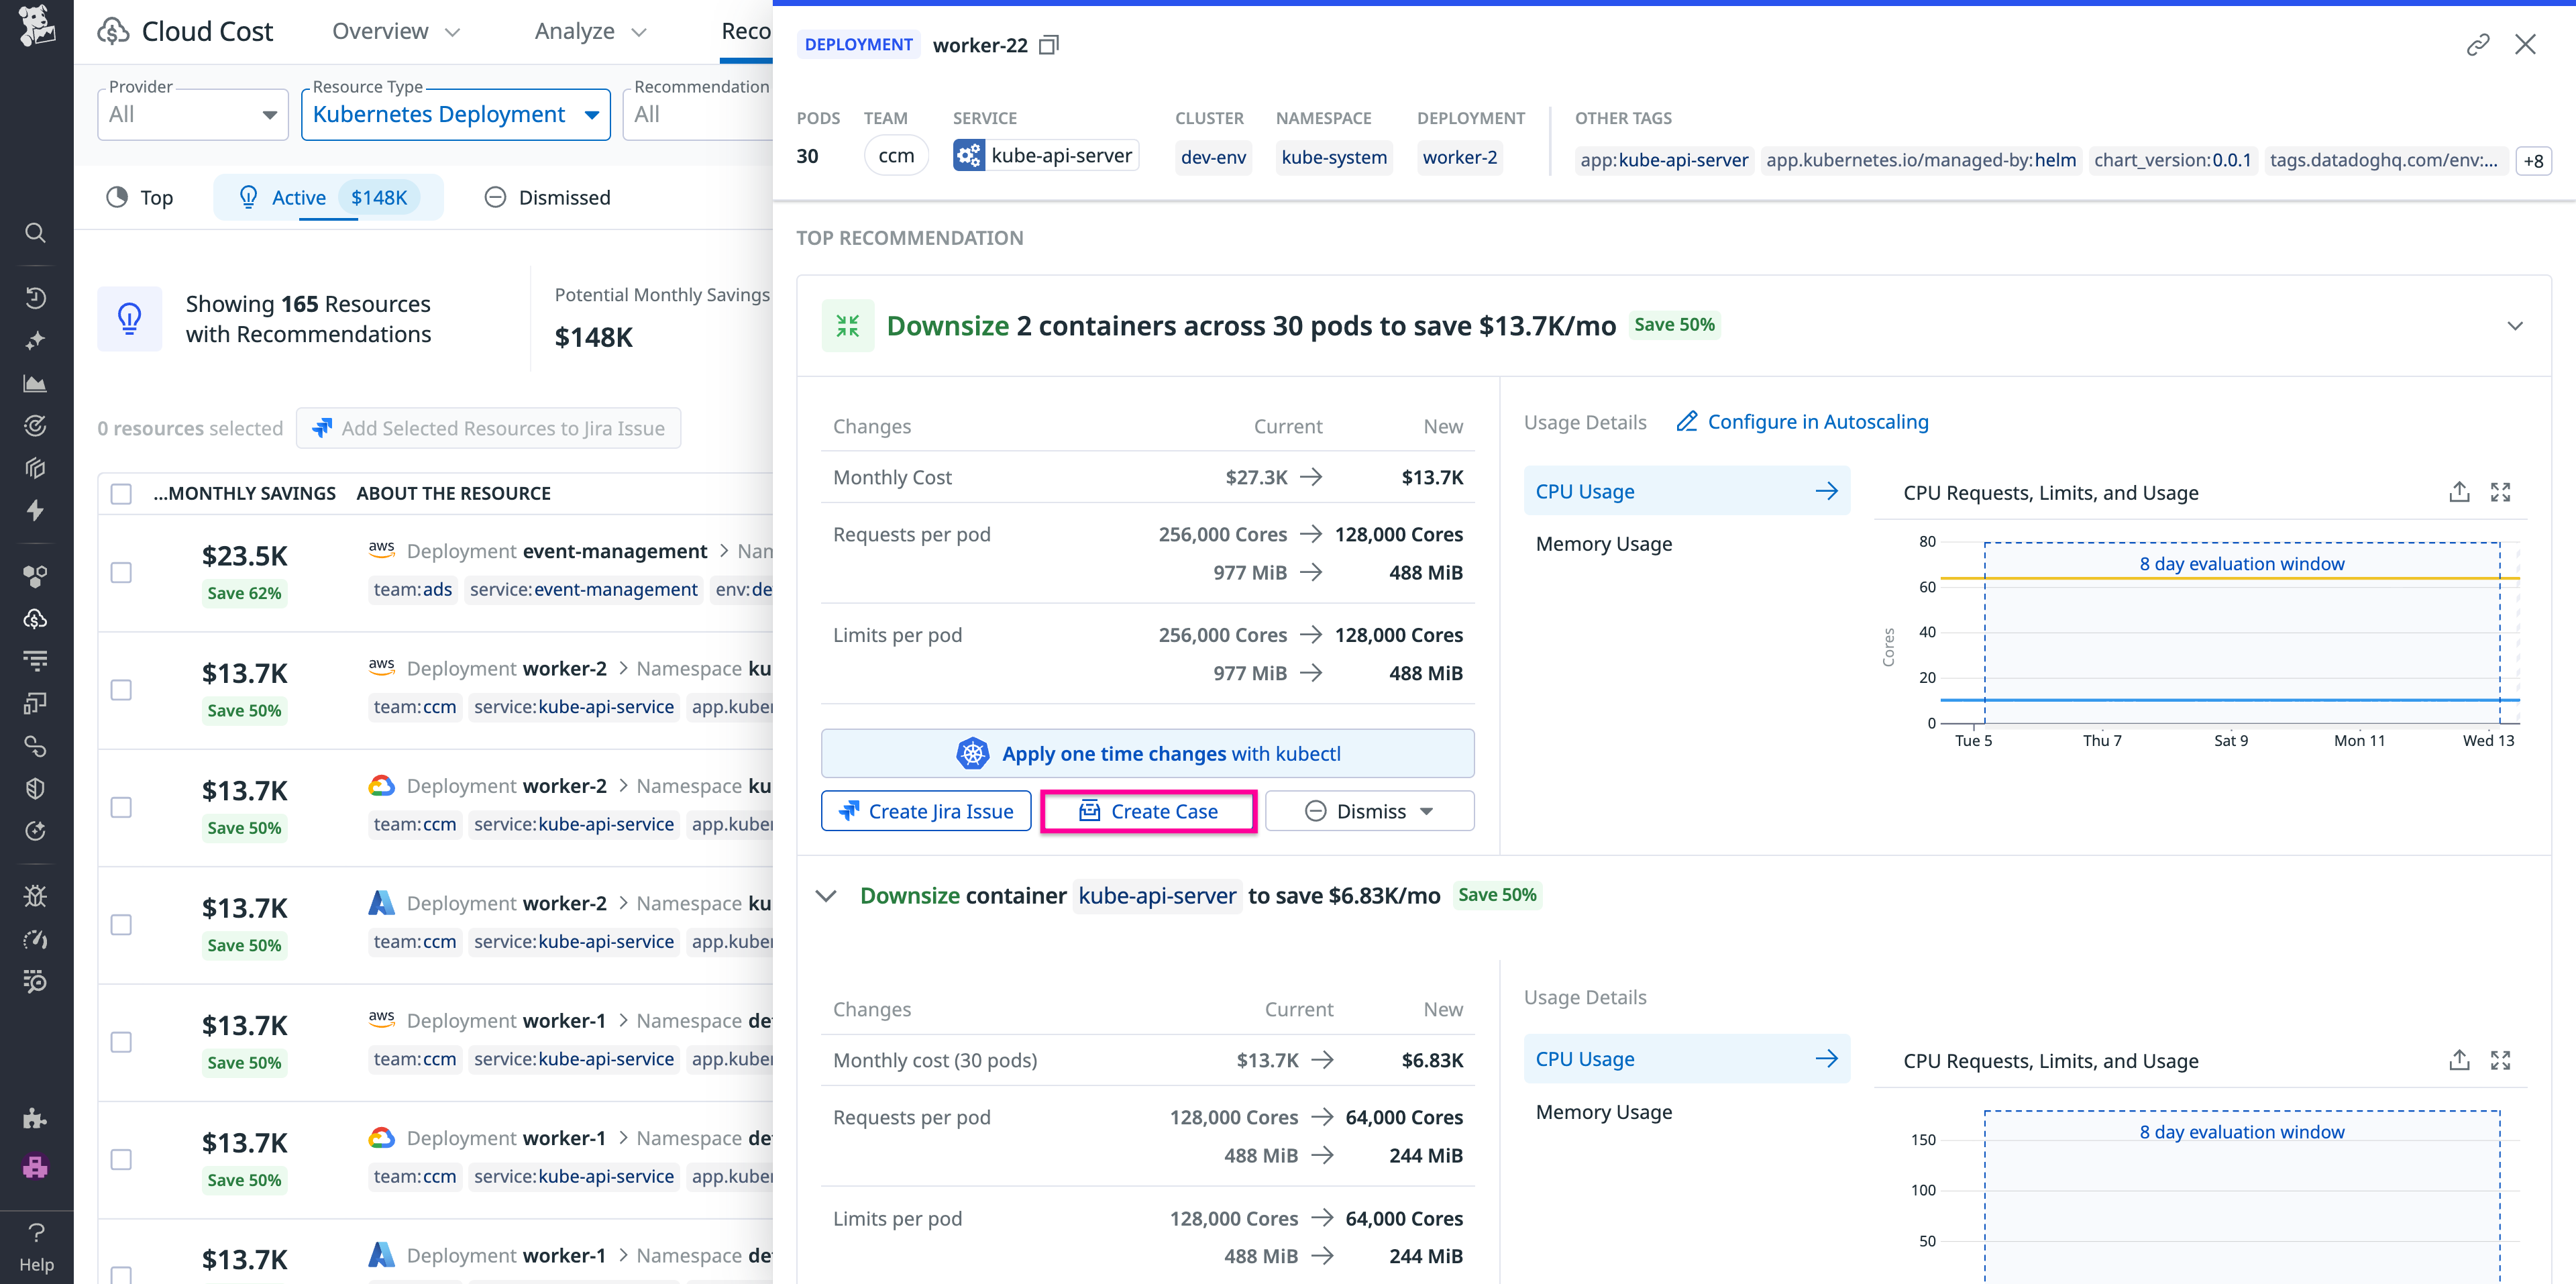
Task: Click the copy icon beside worker-22
Action: 1048,45
